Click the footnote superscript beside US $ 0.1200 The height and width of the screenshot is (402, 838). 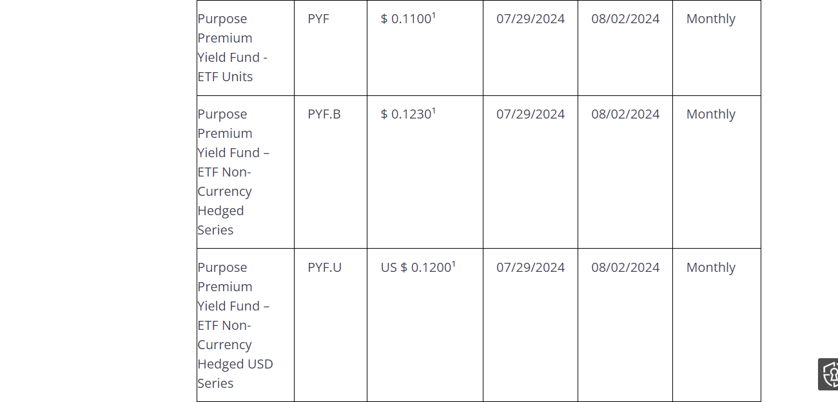point(454,264)
